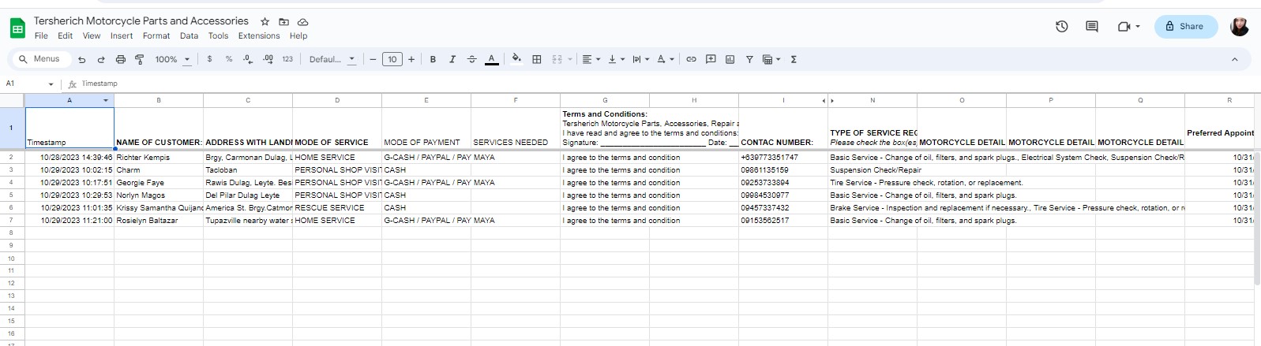Expand the Name box dropdown arrow

tap(51, 84)
